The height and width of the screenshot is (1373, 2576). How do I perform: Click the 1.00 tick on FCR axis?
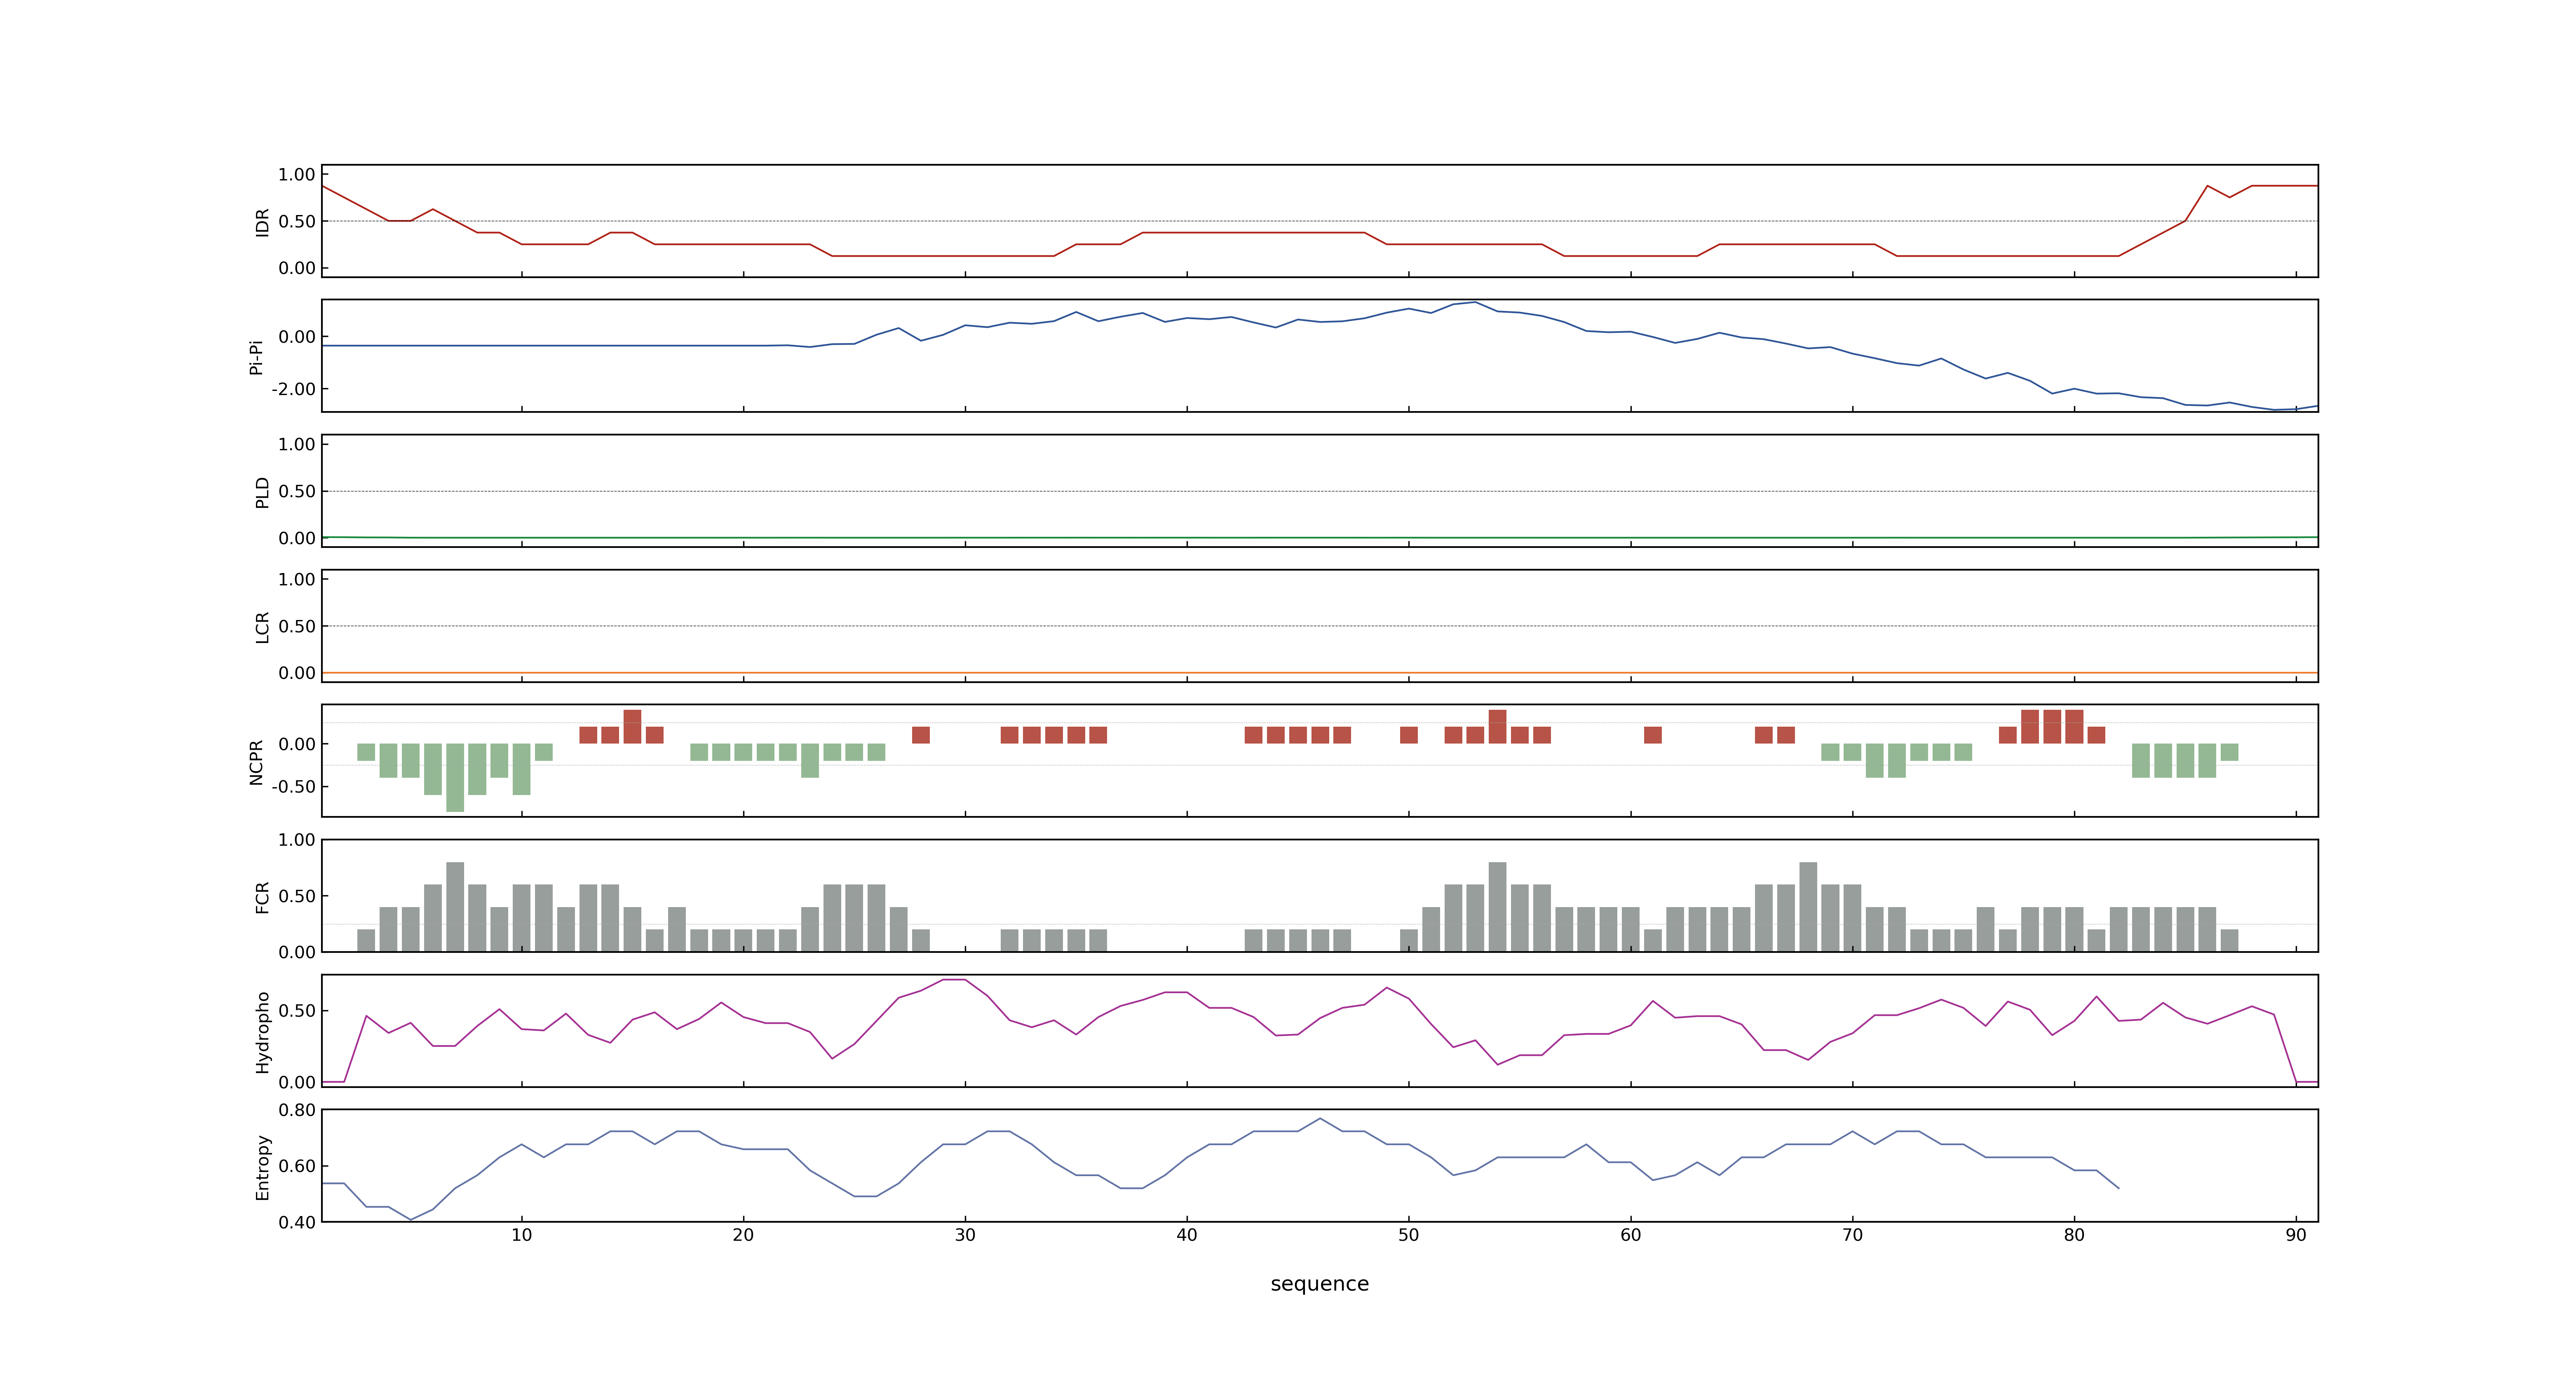coord(297,840)
